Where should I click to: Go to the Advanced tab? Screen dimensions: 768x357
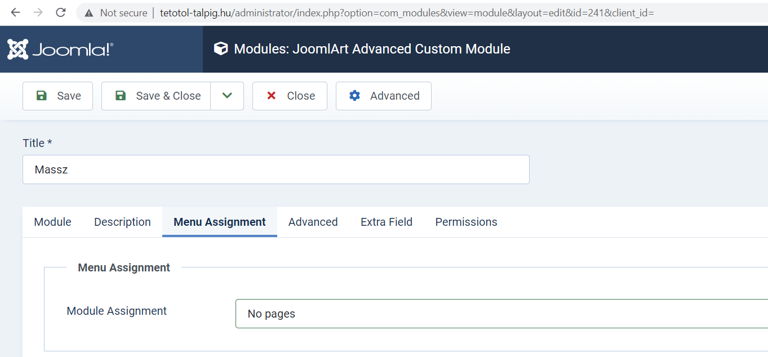(313, 222)
